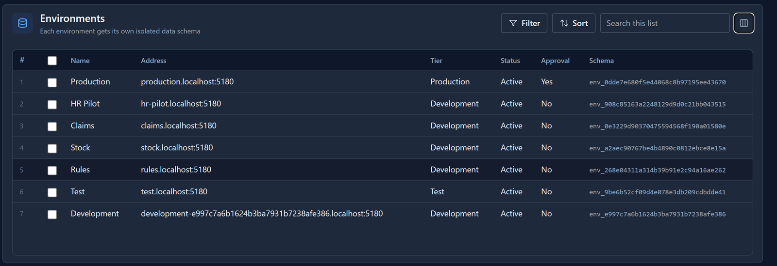Select the Claims environment name
The height and width of the screenshot is (266, 777).
(83, 125)
